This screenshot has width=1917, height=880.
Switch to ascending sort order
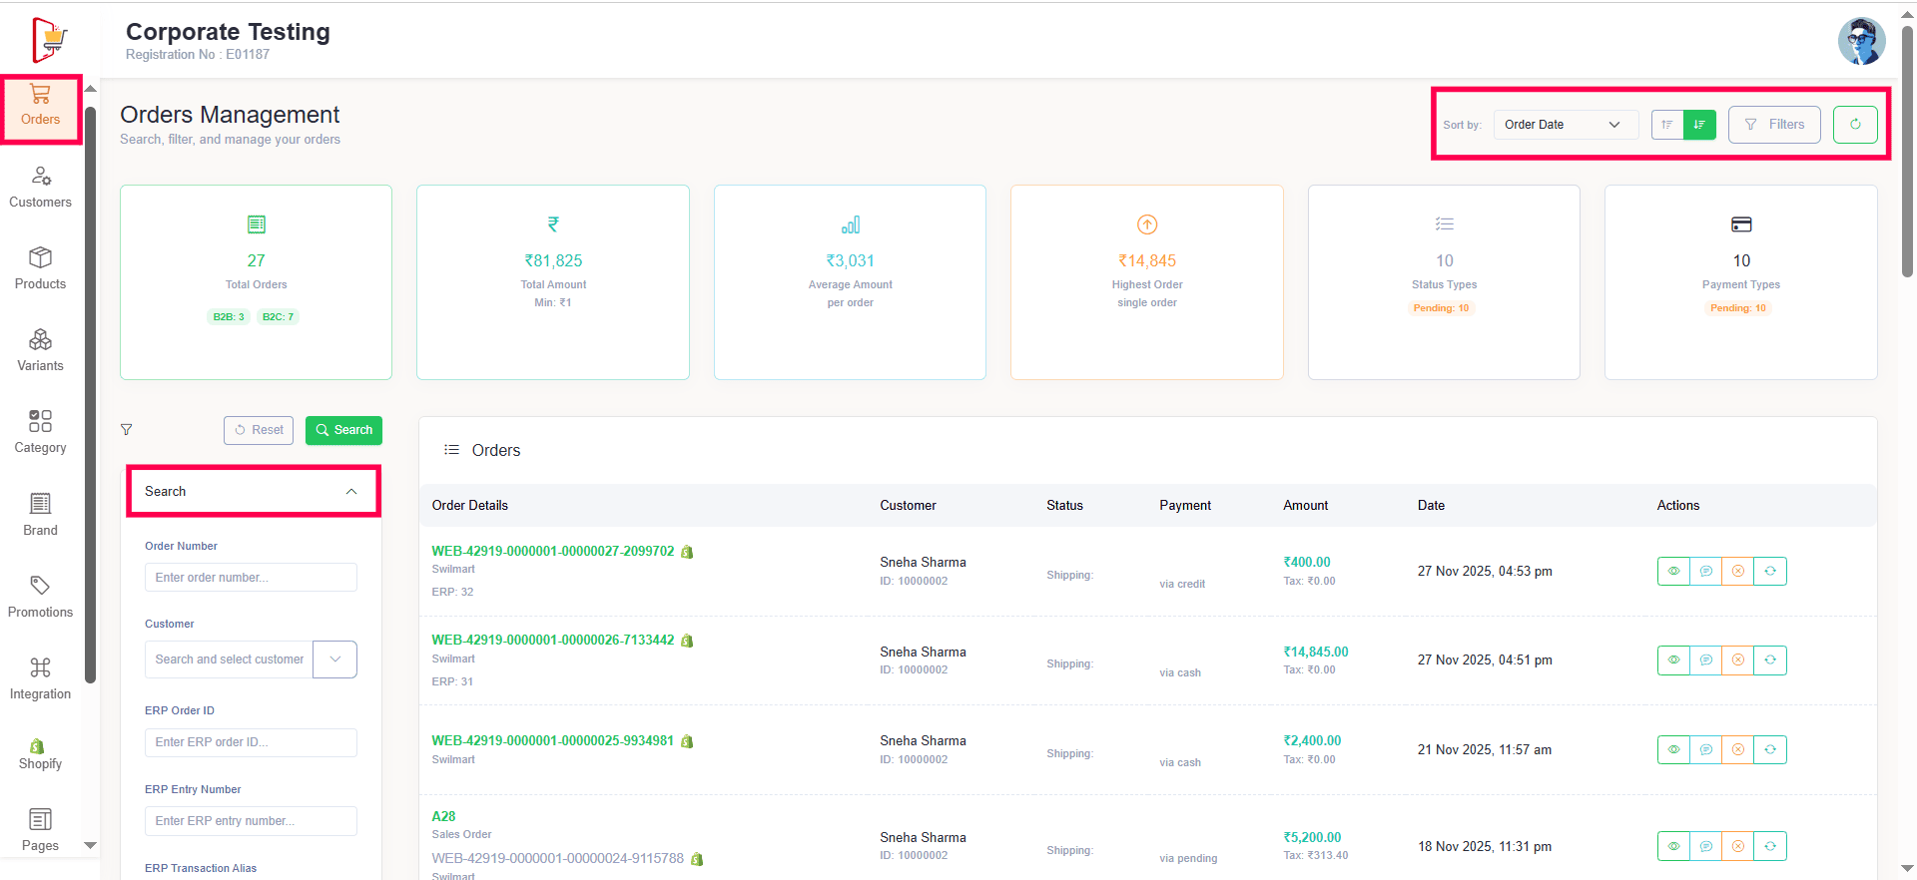click(x=1667, y=125)
